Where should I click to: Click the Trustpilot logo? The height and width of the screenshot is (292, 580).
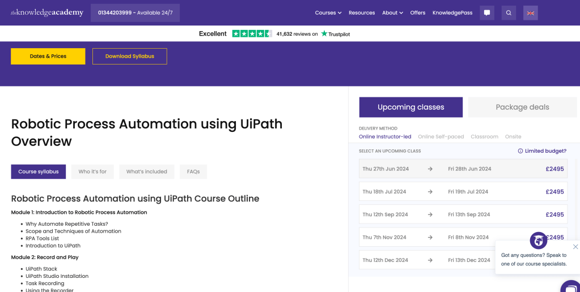pyautogui.click(x=336, y=33)
